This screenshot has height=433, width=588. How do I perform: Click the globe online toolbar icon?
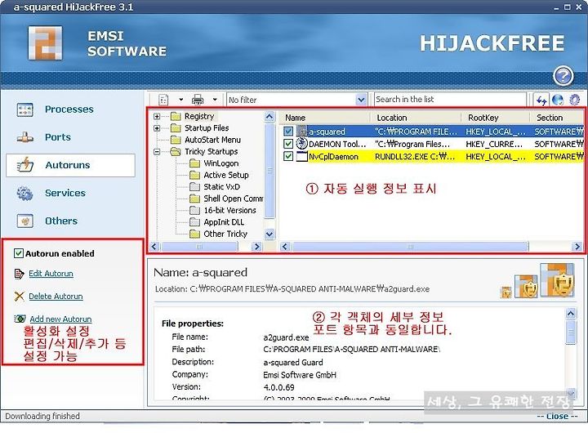tap(558, 100)
